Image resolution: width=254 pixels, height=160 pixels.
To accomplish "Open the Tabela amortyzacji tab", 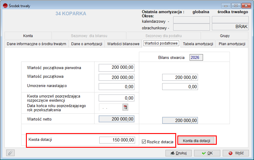I will 198,44.
